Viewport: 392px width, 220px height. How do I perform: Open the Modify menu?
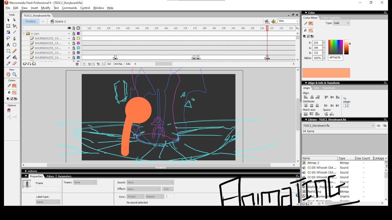pyautogui.click(x=46, y=8)
